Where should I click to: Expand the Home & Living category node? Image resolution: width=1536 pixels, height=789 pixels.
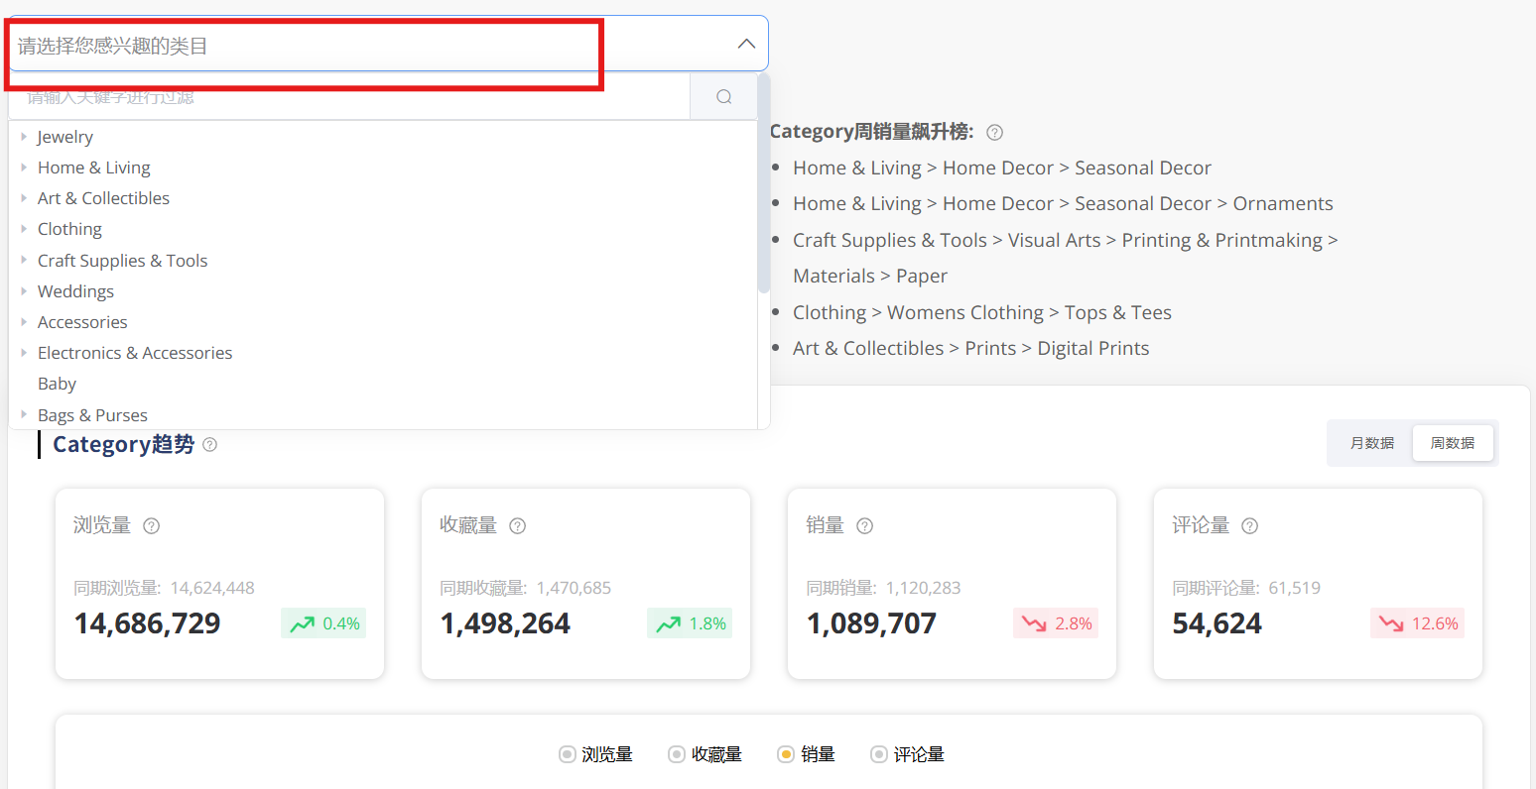tap(24, 168)
